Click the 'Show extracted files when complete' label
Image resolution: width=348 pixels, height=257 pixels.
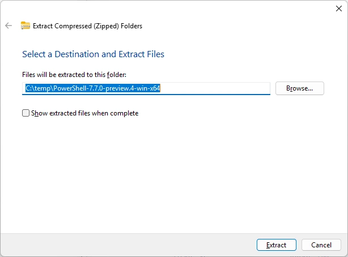(x=85, y=113)
